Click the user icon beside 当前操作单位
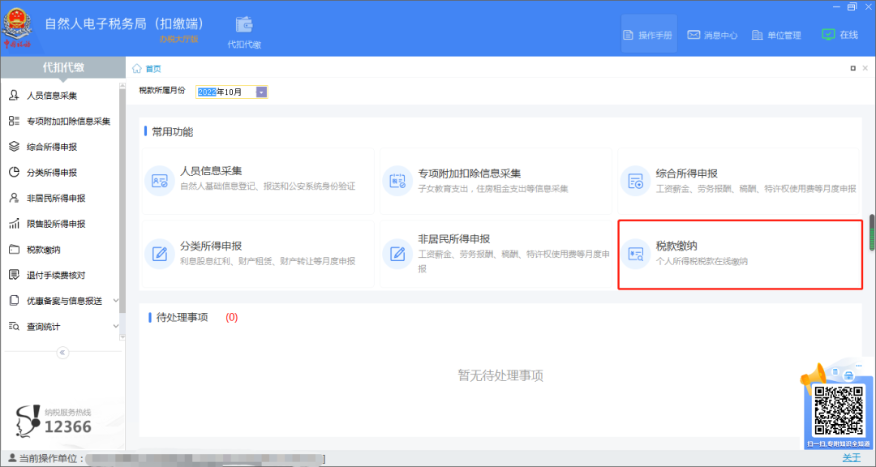 12,459
